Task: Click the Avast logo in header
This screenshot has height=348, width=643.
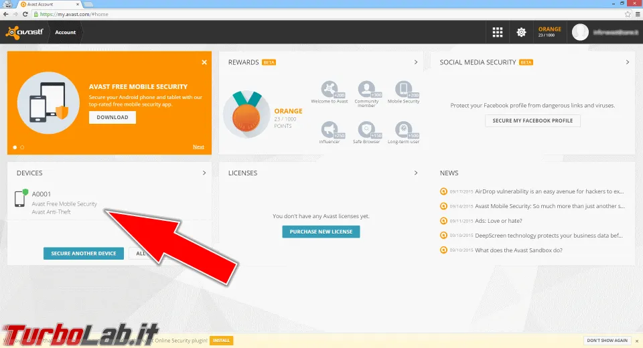Action: pos(24,32)
